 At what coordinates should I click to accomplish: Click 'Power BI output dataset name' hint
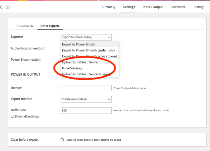pos(130,88)
